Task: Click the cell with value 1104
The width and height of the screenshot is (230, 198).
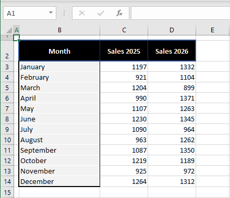Action: [x=172, y=77]
